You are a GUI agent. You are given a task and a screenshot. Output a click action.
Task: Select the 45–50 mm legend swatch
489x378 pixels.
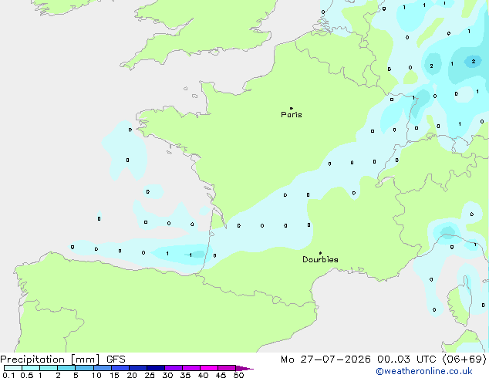[227, 368]
